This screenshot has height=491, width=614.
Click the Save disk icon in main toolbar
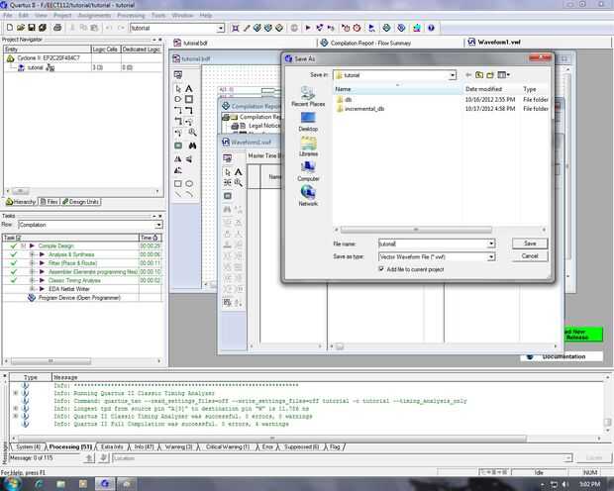[32, 28]
